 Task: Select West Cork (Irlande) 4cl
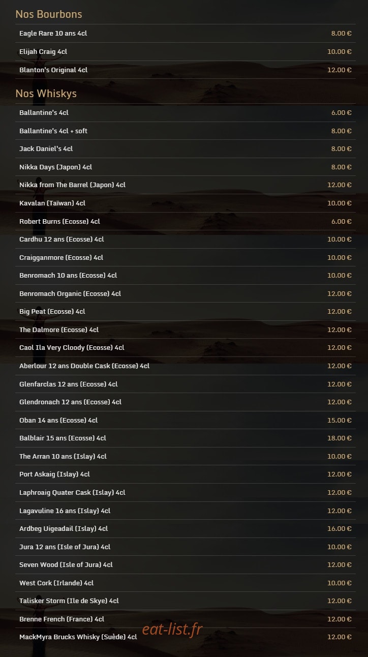coord(186,583)
